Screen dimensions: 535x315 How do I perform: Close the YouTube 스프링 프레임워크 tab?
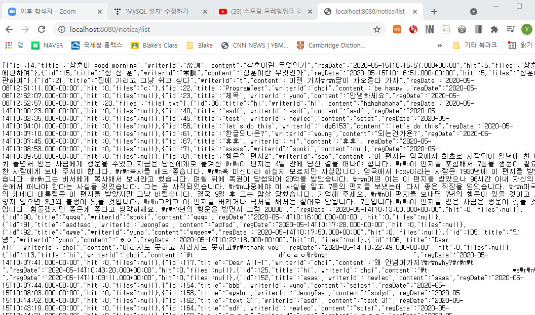[x=310, y=12]
